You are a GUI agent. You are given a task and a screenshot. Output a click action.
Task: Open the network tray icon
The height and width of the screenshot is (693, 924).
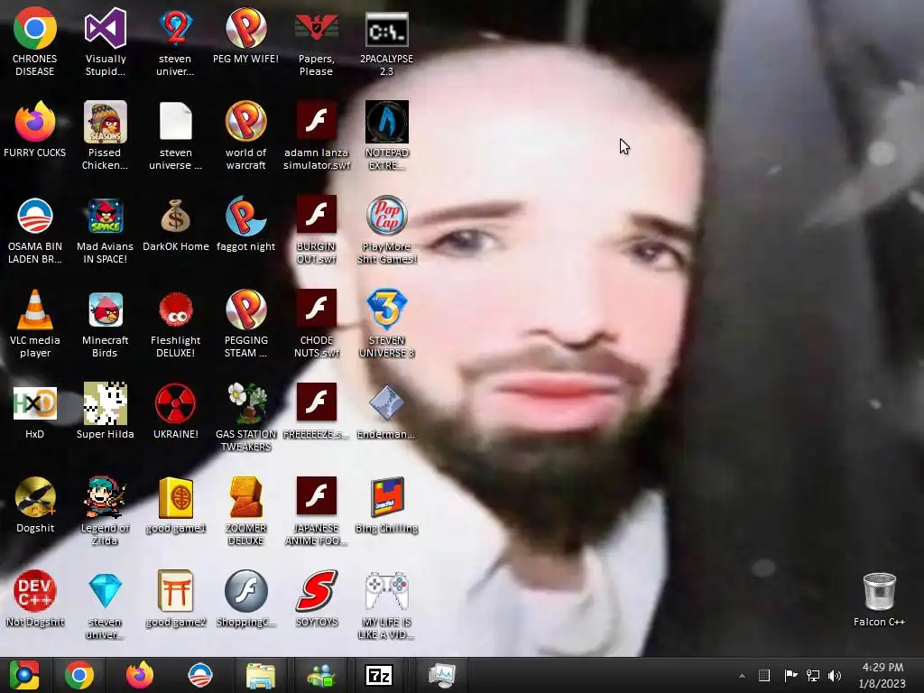(813, 675)
